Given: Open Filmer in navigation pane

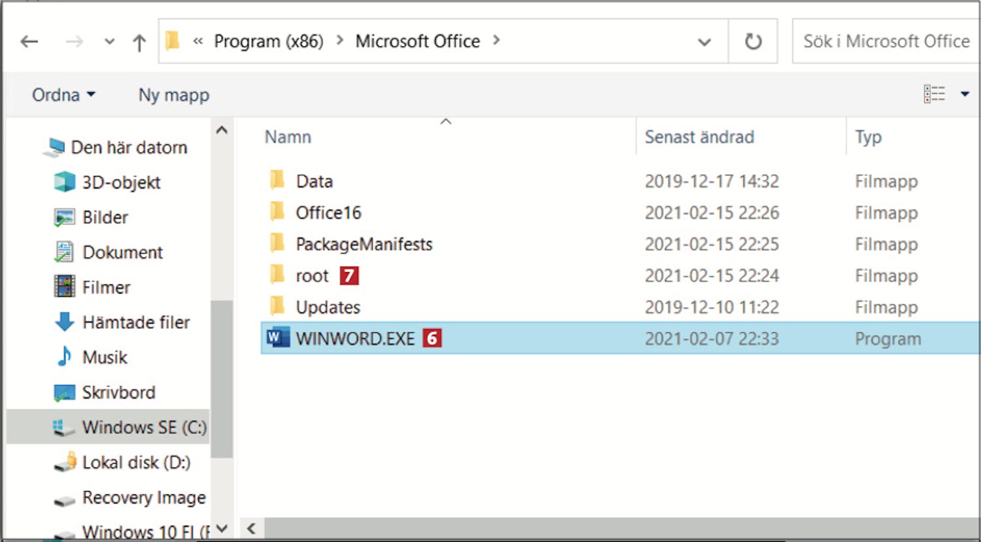Looking at the screenshot, I should 106,287.
